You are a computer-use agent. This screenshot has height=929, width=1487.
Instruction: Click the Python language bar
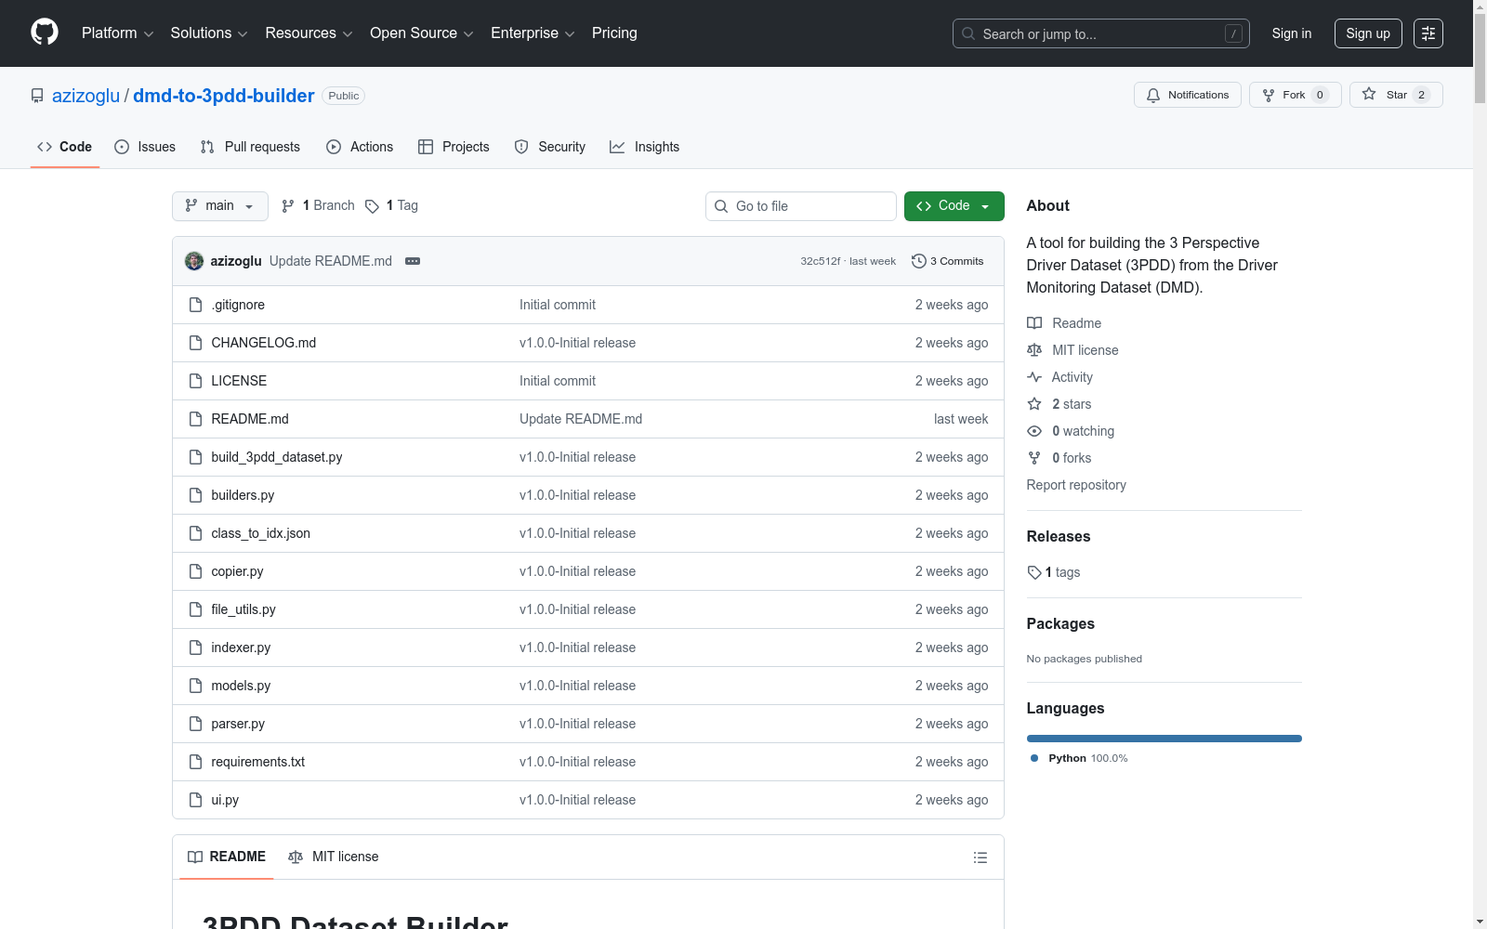1165,739
